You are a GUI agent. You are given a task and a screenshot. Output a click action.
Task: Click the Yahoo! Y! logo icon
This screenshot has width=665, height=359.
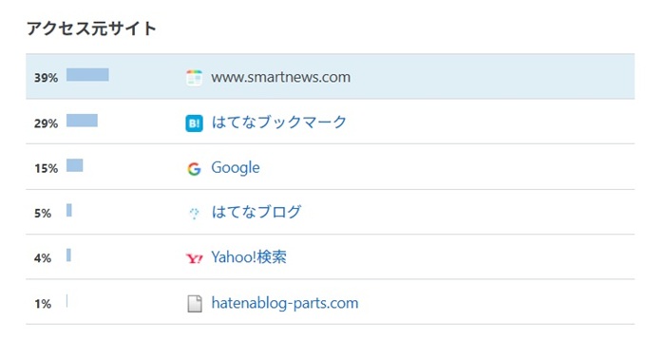(194, 258)
